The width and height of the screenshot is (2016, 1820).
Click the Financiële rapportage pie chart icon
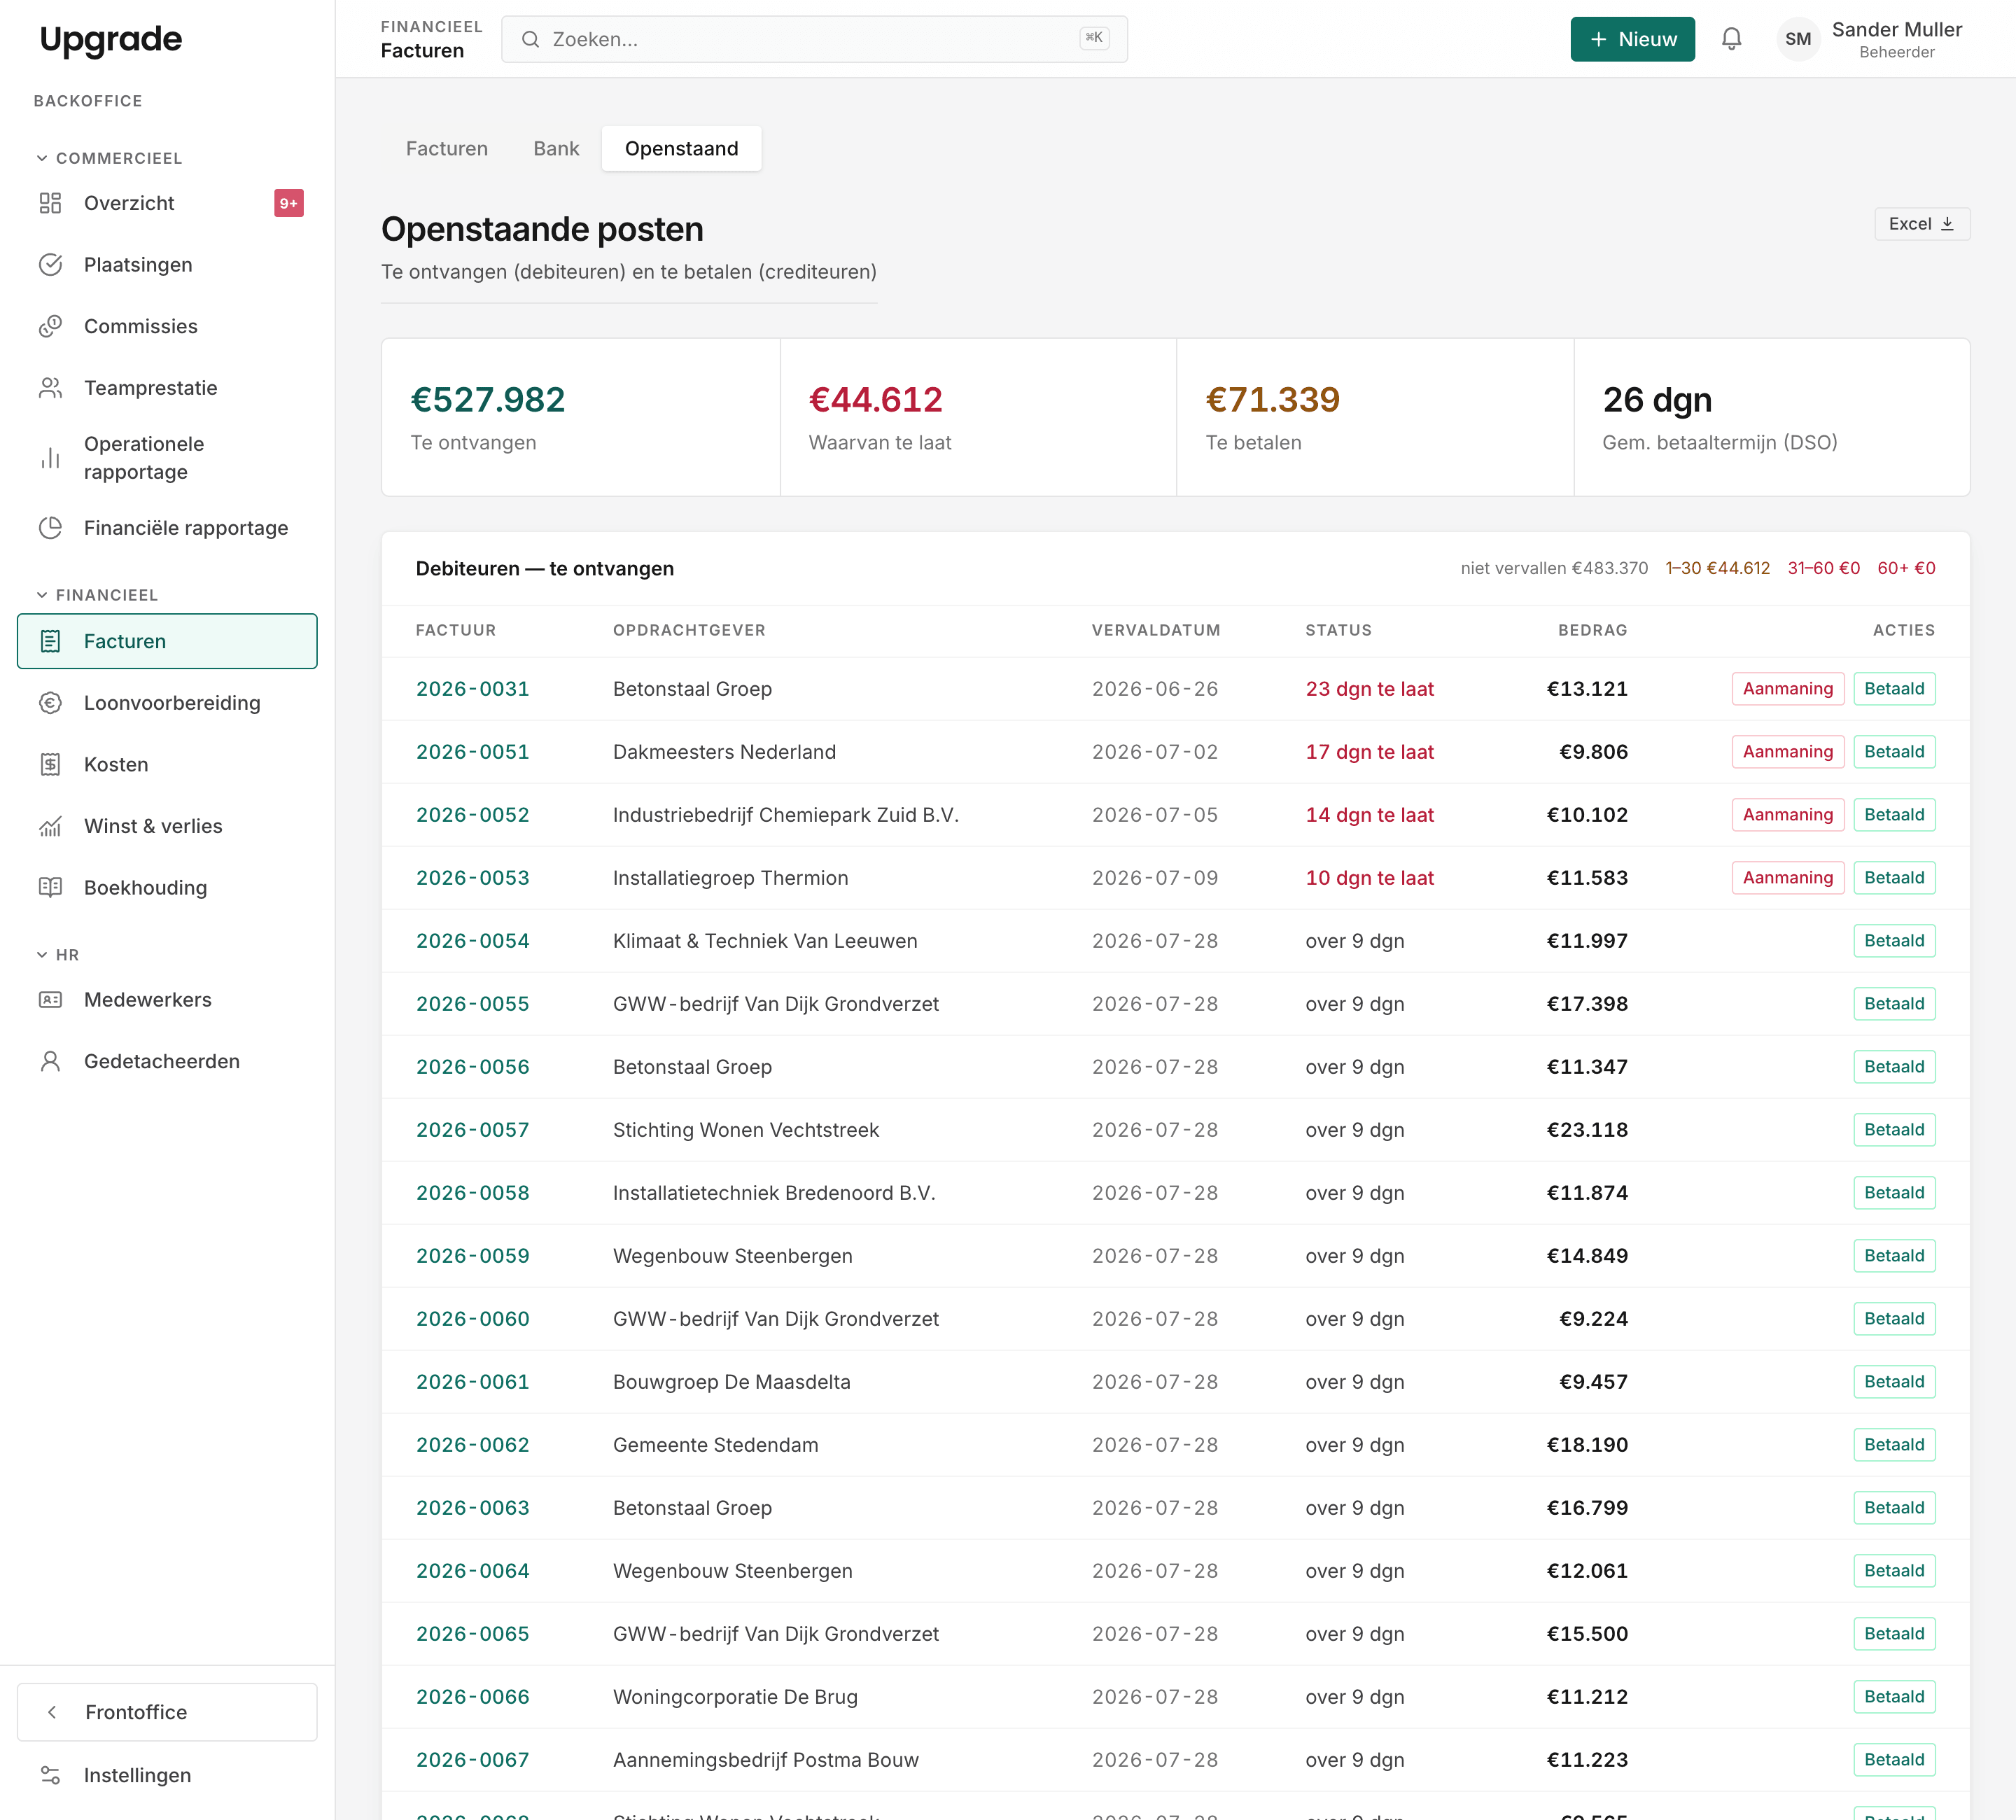point(50,528)
